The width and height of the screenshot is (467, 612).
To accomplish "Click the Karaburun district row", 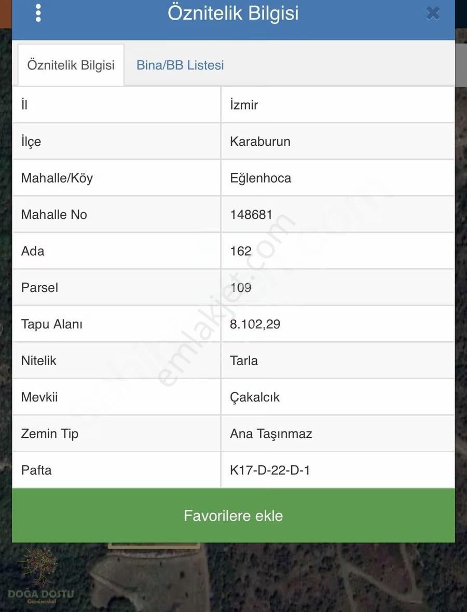I will (259, 141).
